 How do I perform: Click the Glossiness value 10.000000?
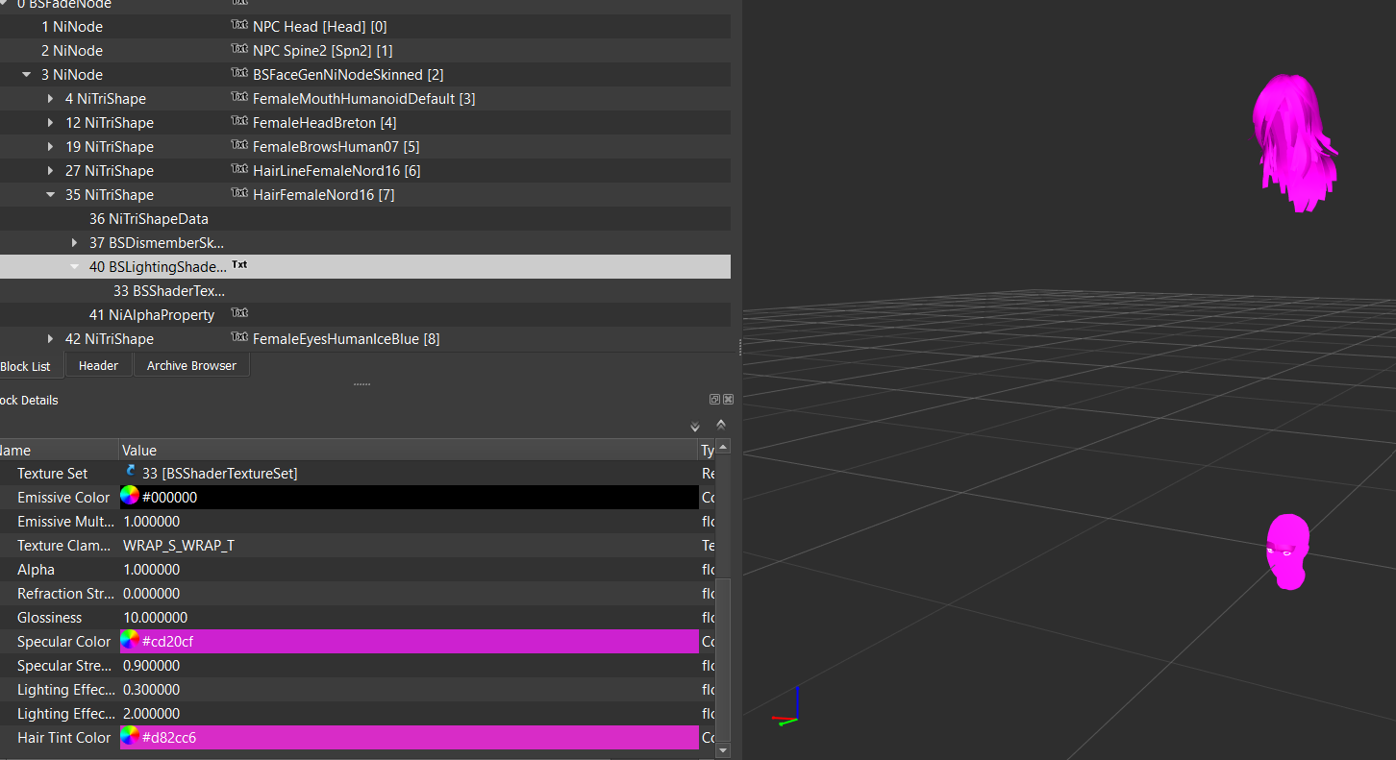(x=156, y=617)
